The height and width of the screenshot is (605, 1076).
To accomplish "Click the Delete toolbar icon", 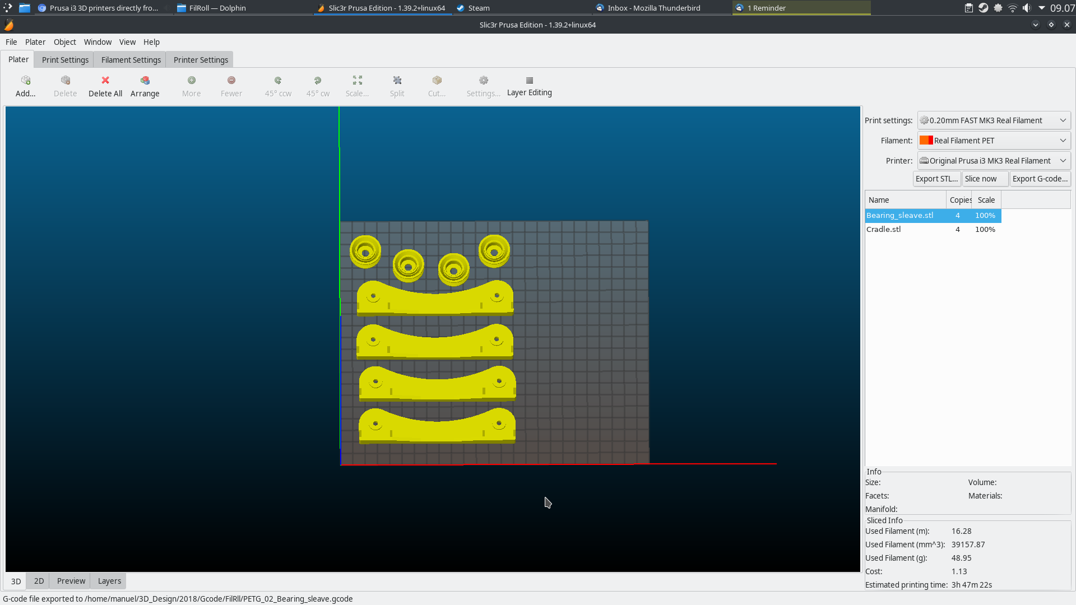I will pyautogui.click(x=66, y=81).
